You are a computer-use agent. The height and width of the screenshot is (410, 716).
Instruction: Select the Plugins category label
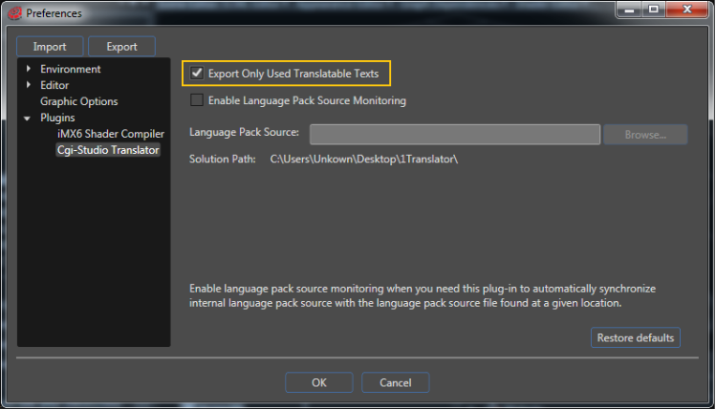(x=57, y=118)
